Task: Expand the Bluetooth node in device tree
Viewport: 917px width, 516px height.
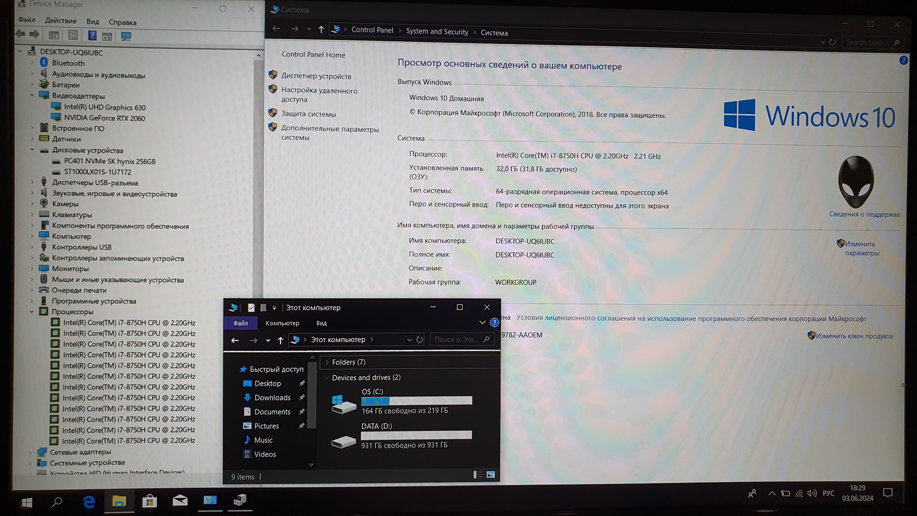Action: pyautogui.click(x=32, y=63)
